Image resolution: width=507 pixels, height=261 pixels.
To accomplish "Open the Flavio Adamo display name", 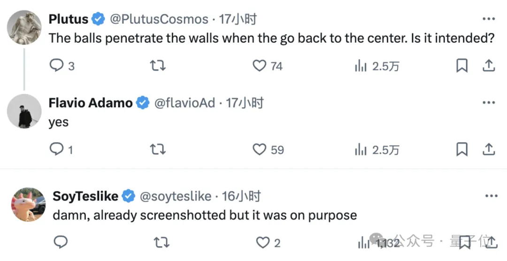I will pos(91,103).
